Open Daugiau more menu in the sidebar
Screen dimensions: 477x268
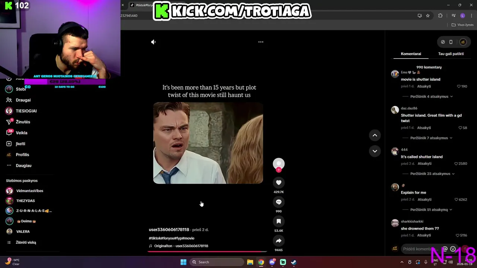[23, 166]
